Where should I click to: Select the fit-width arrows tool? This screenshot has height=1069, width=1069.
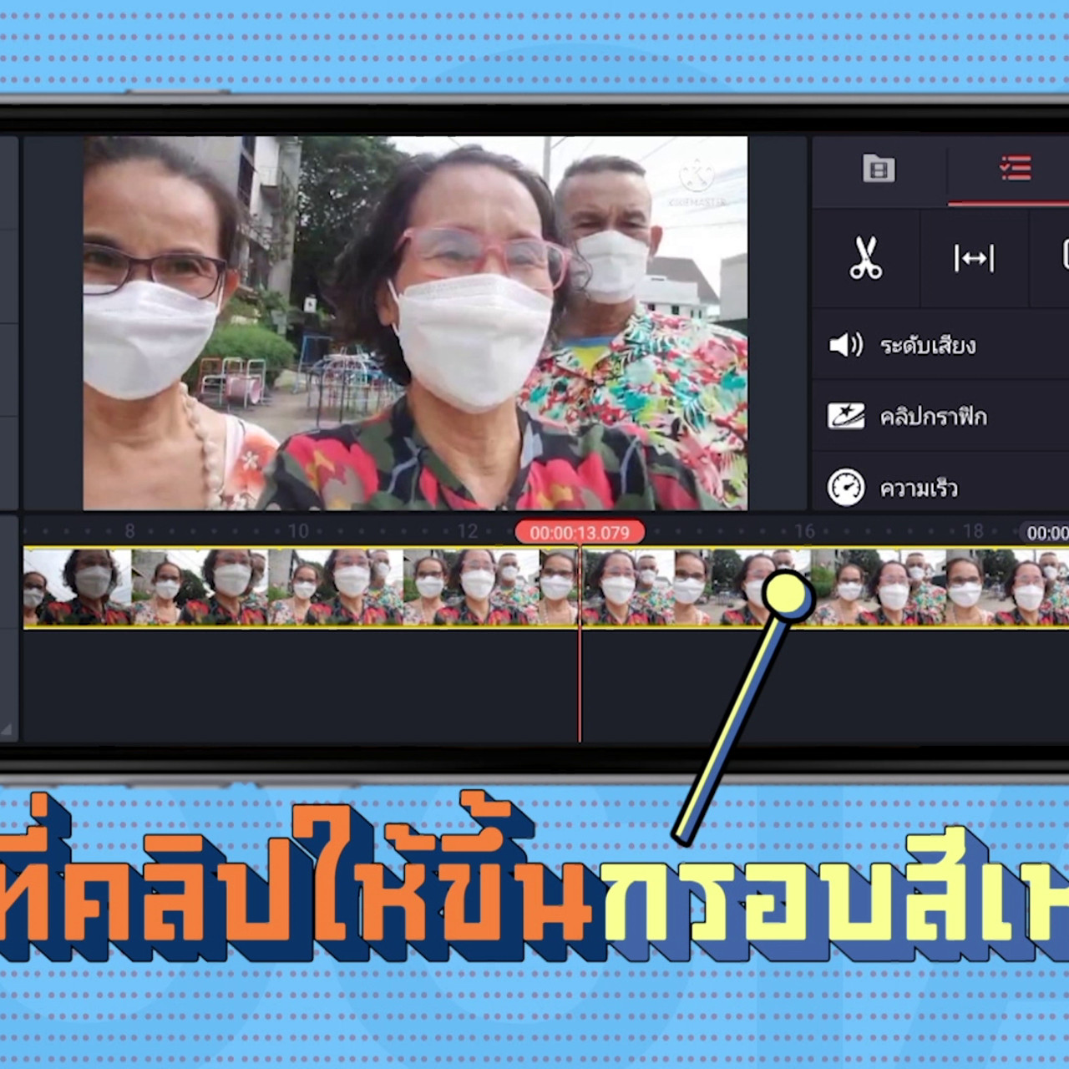pyautogui.click(x=974, y=258)
